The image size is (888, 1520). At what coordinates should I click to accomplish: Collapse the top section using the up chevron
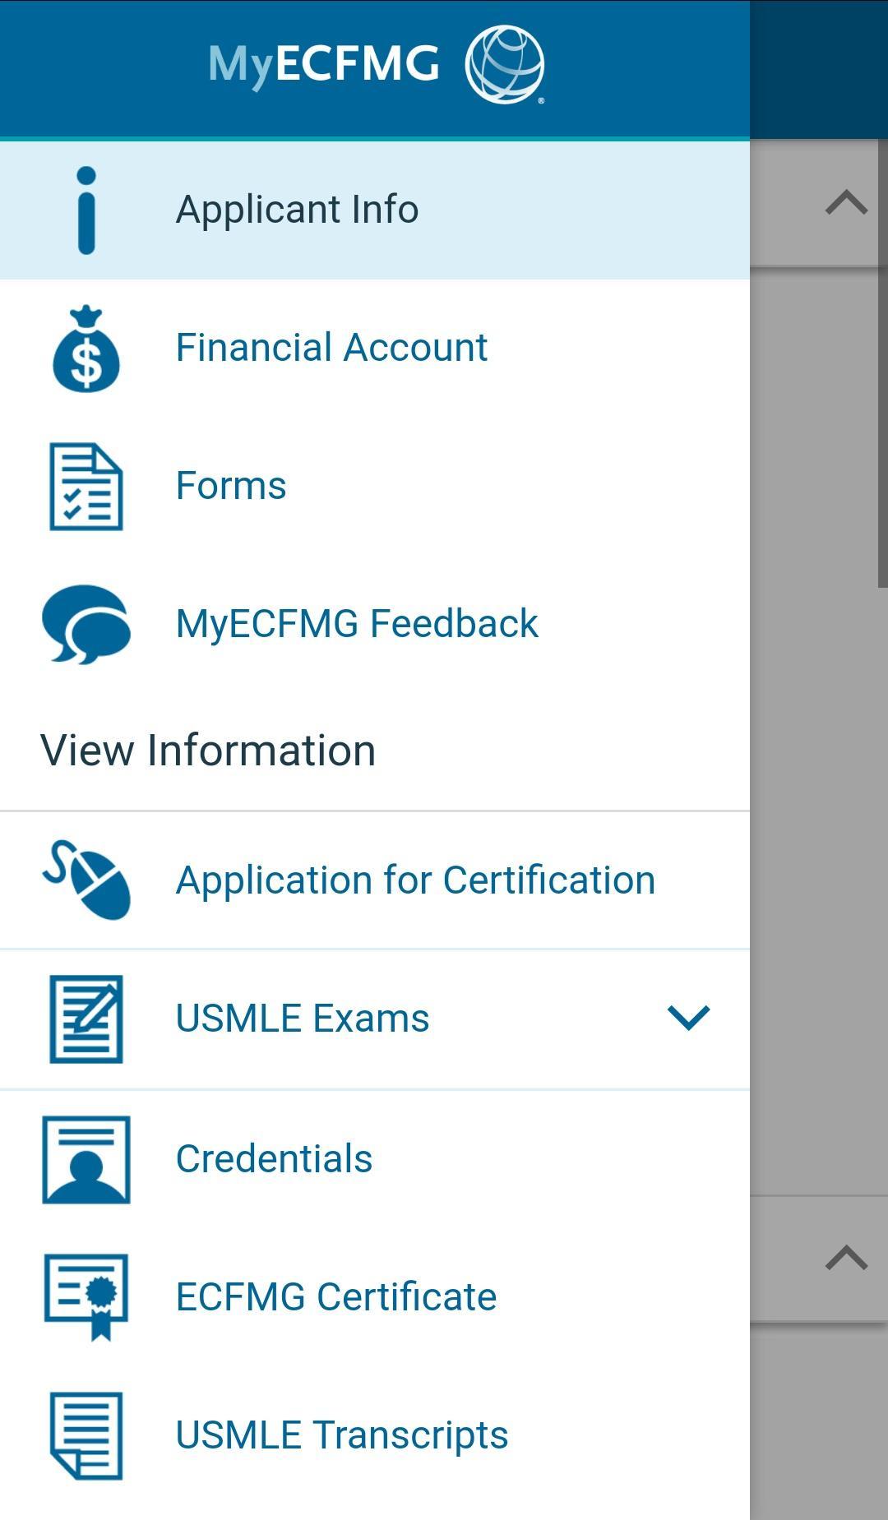coord(846,202)
